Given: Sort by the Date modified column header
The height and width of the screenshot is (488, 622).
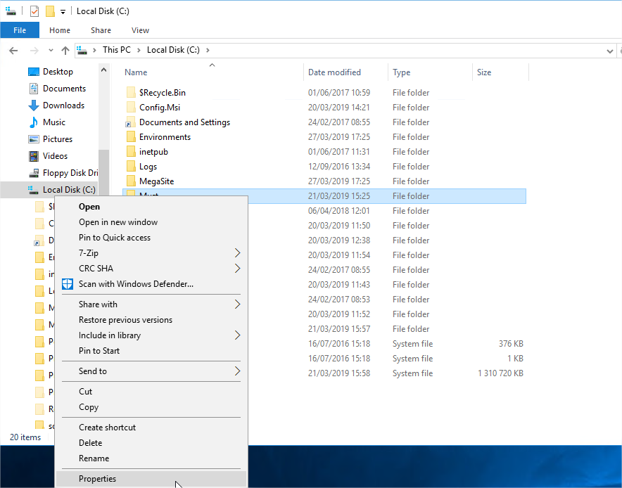Looking at the screenshot, I should (334, 72).
